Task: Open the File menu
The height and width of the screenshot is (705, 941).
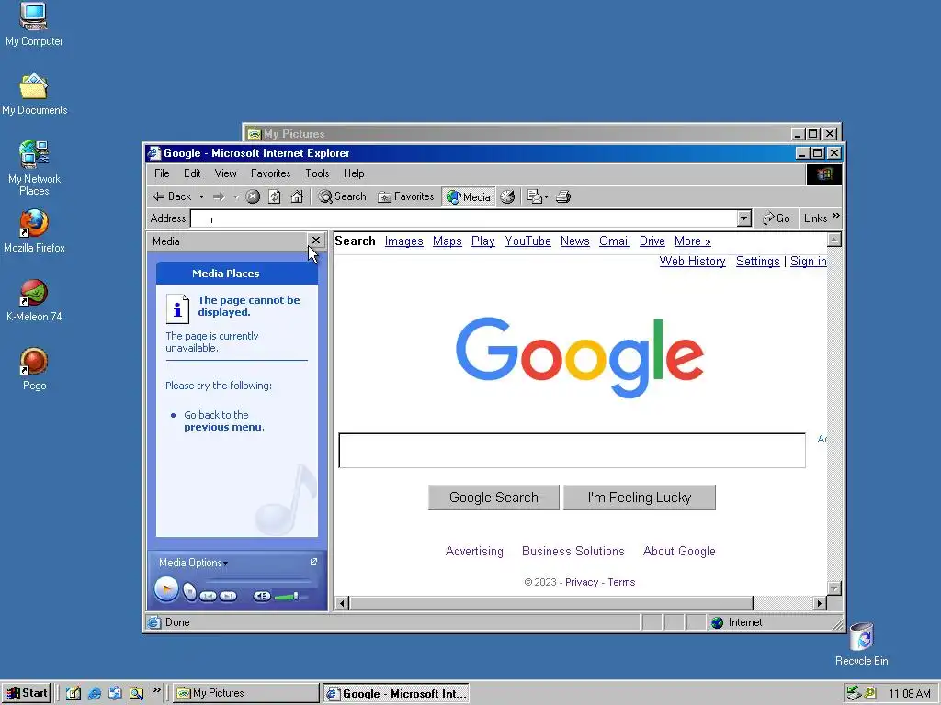Action: tap(162, 173)
